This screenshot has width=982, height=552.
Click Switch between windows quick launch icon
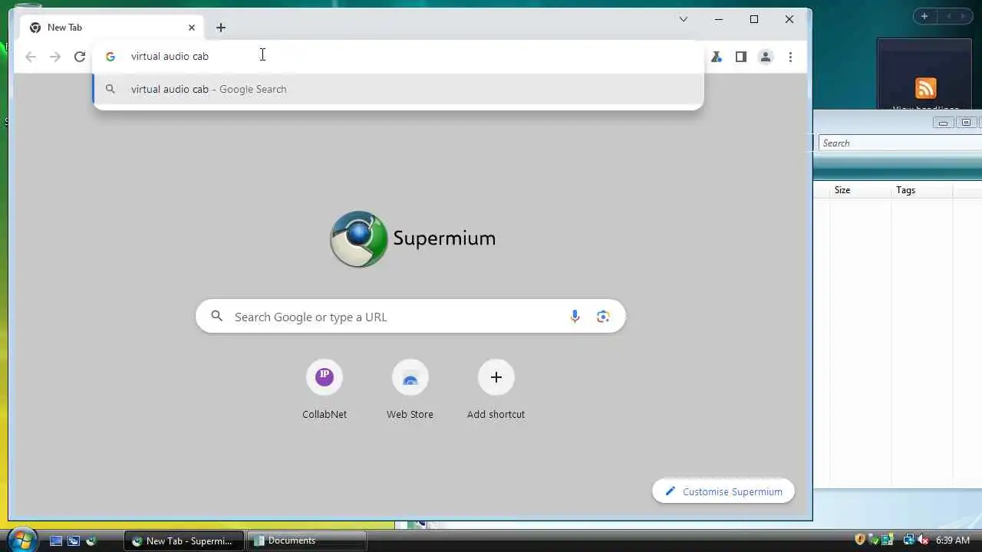(x=74, y=540)
